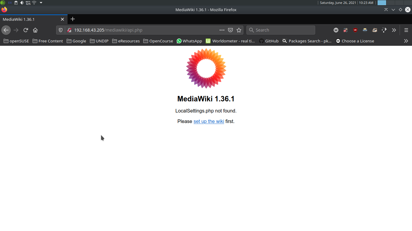Viewport: 412px width, 231px height.
Task: Open the Firefox hamburger menu
Action: click(406, 30)
